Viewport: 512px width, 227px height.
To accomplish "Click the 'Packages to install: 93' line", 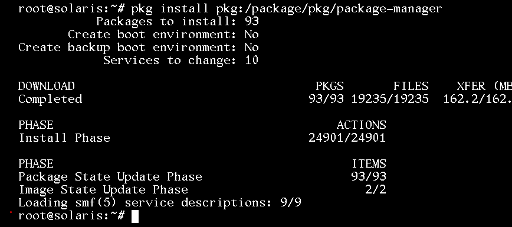I will point(178,22).
